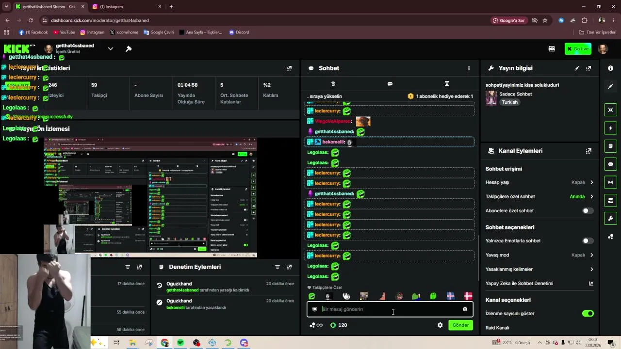Screen dimensions: 621x349
Task: Switch to the Instagram browser tab
Action: coord(127,7)
